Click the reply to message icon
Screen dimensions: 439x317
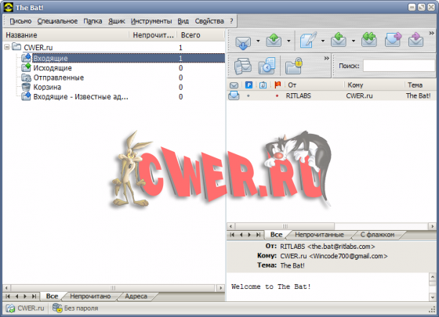(339, 40)
